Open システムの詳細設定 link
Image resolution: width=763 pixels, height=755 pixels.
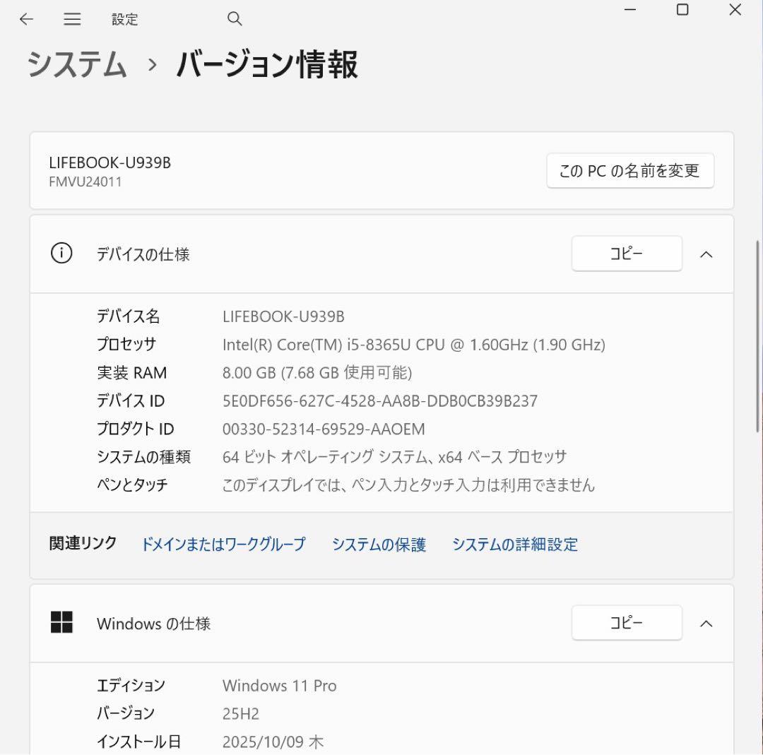tap(515, 545)
